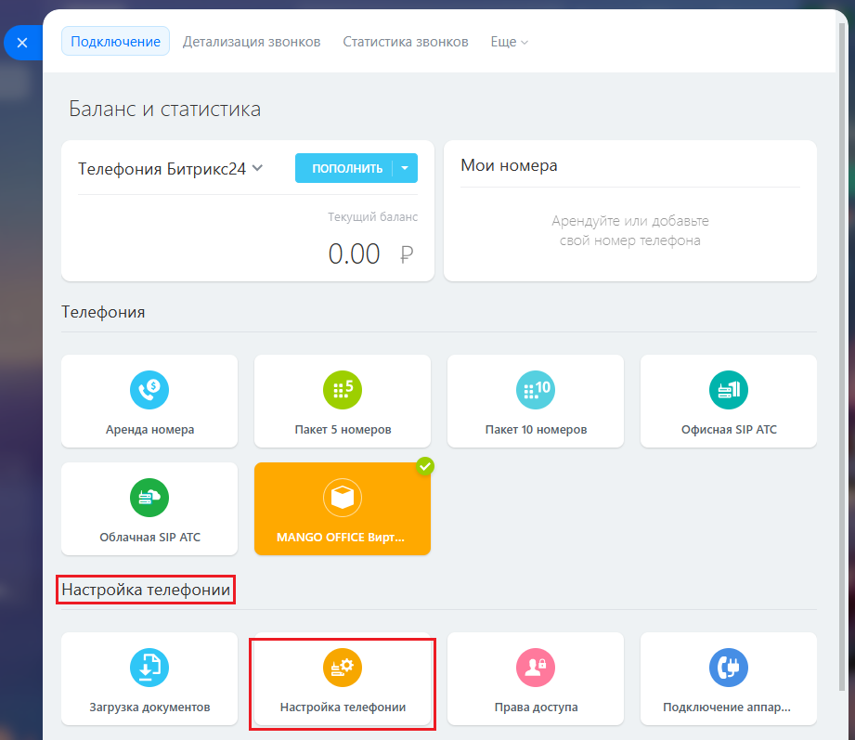Open the Статистика звонков tab
This screenshot has height=740, width=855.
point(405,42)
